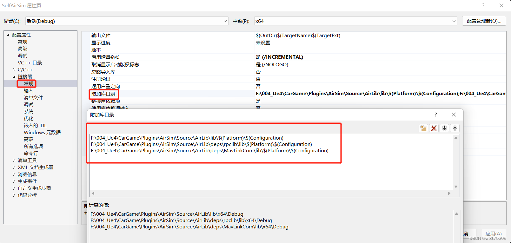
Task: Select 命令行 tree item
Action: 31,153
